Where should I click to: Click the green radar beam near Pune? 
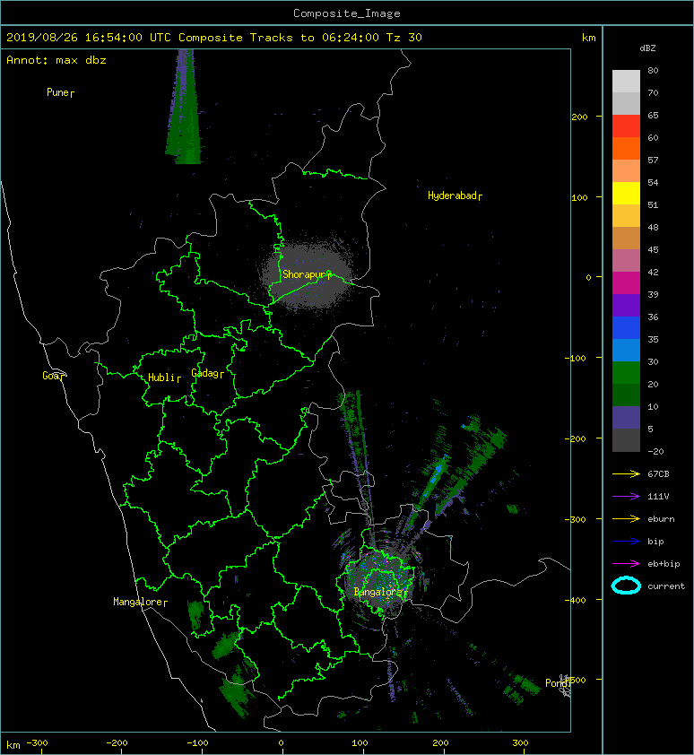point(184,107)
